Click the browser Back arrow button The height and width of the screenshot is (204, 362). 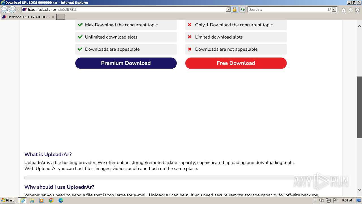pyautogui.click(x=5, y=10)
